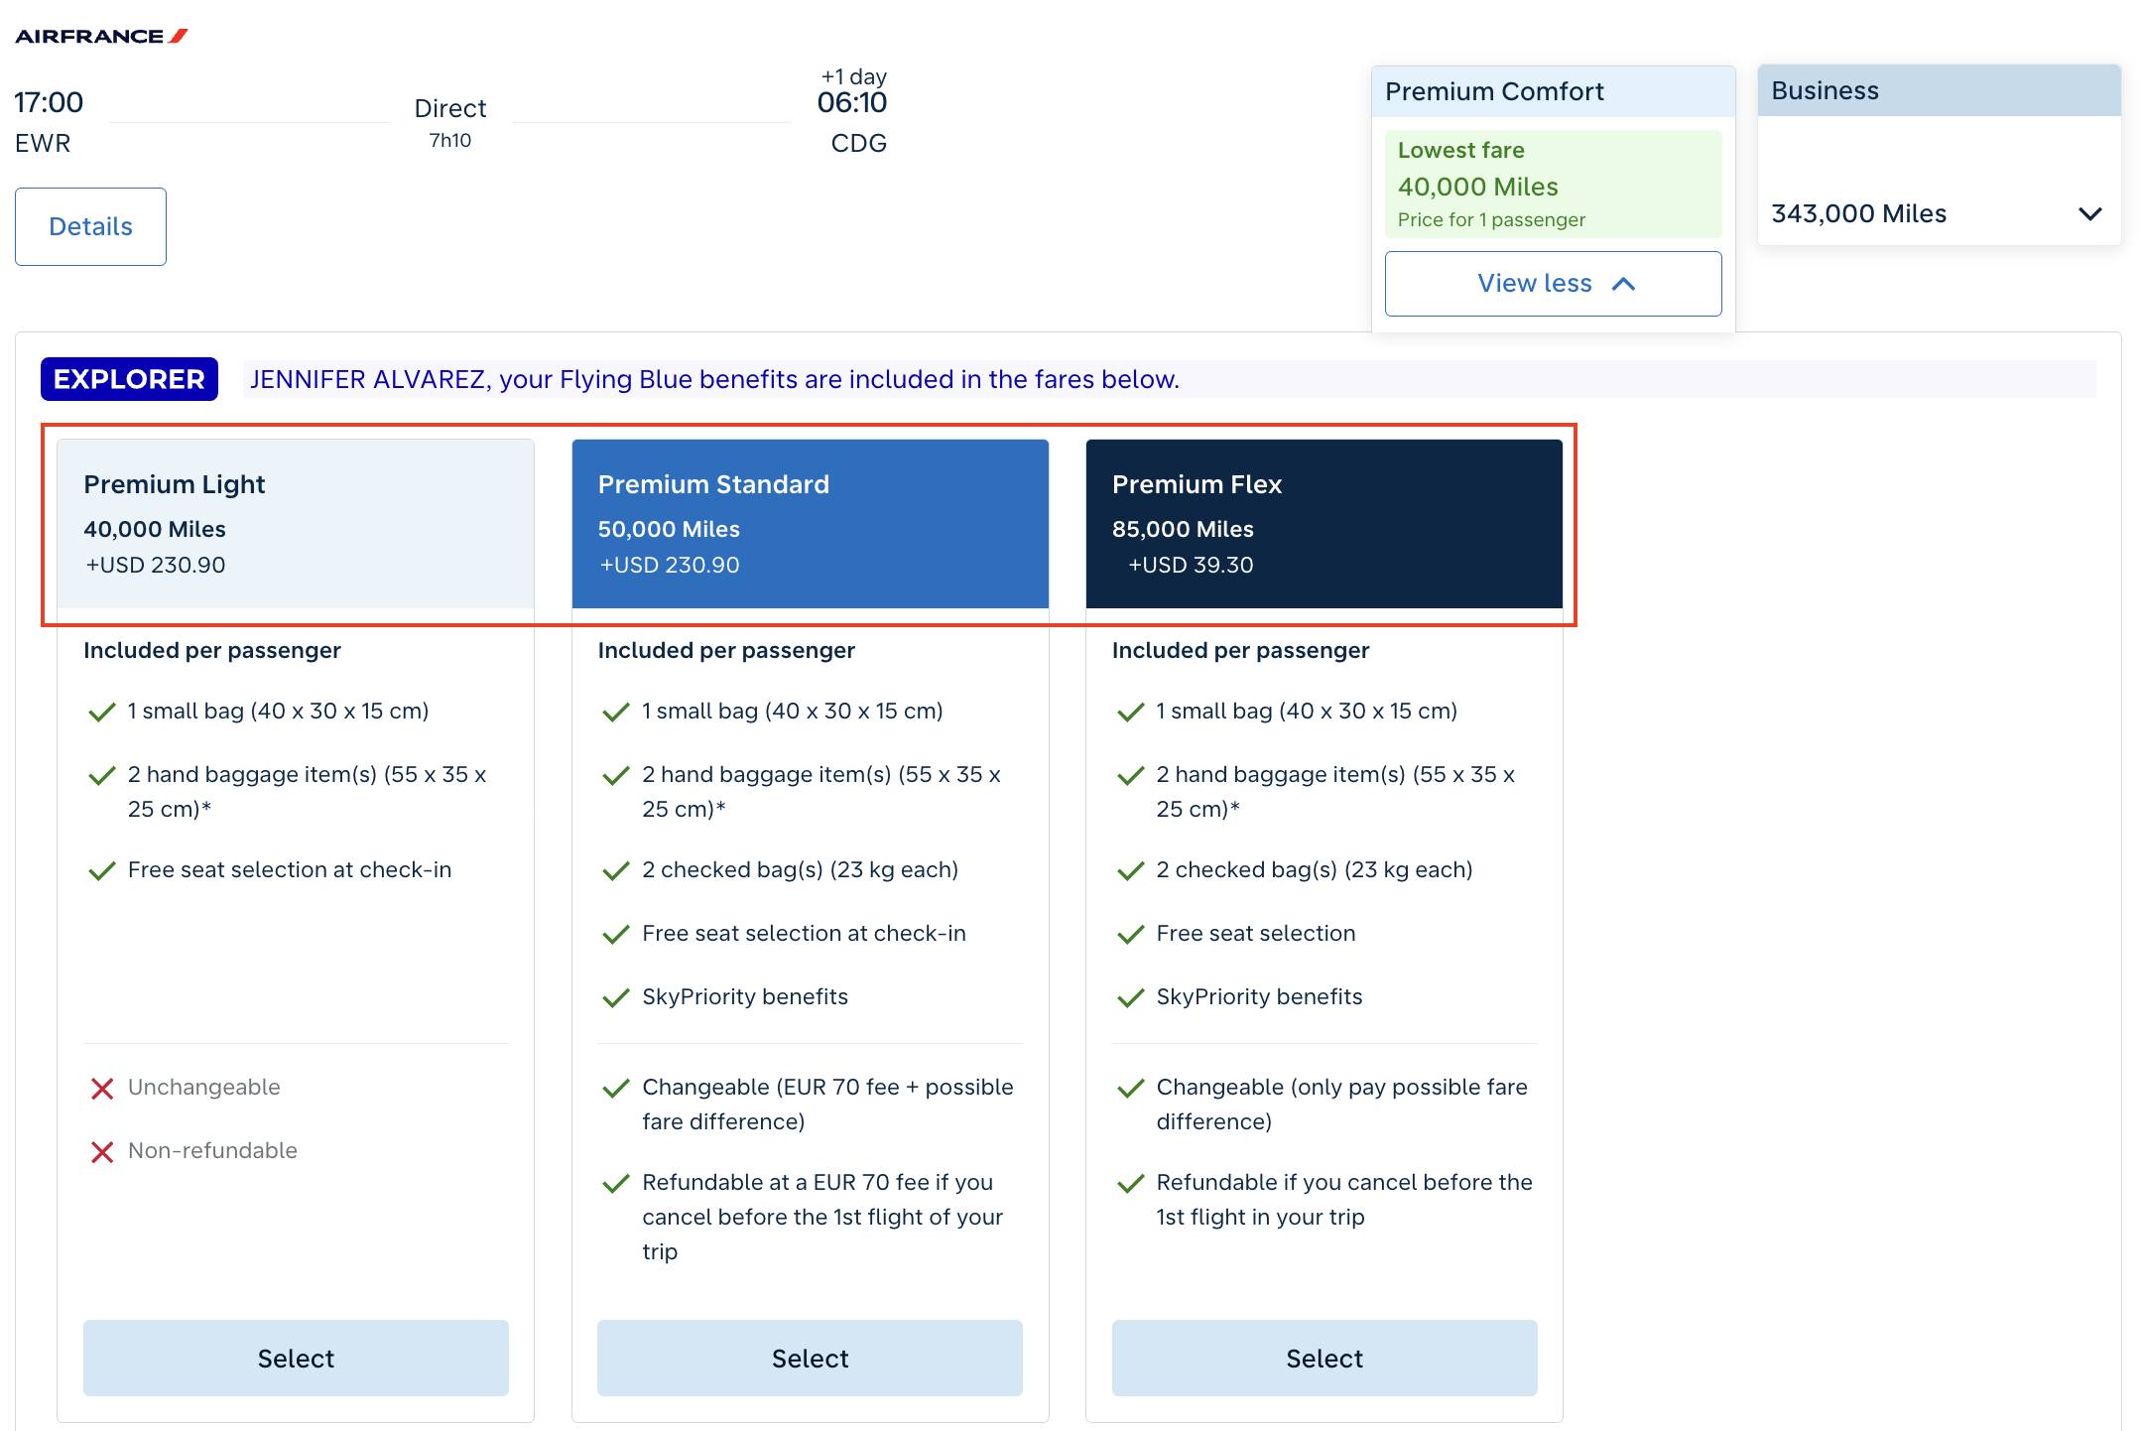The height and width of the screenshot is (1431, 2143).
Task: Click the EWR departure airport code
Action: [43, 143]
